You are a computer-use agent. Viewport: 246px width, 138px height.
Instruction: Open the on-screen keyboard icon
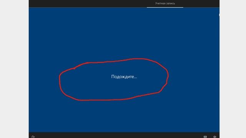205,137
